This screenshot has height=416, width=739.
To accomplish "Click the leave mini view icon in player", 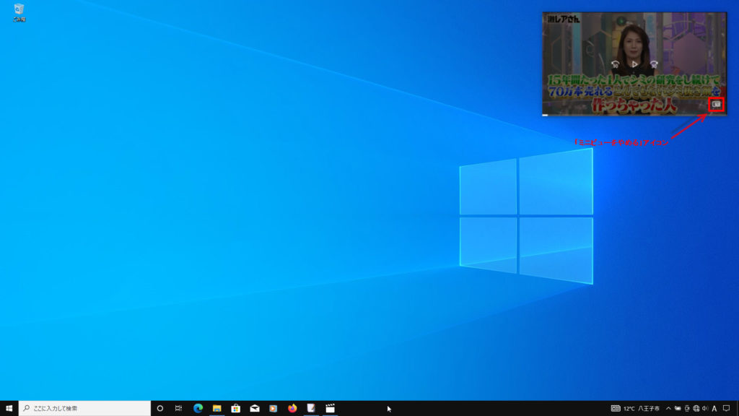I will click(716, 105).
